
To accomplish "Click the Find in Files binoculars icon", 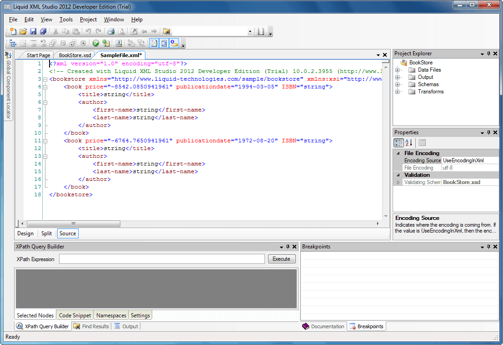I will (x=166, y=31).
